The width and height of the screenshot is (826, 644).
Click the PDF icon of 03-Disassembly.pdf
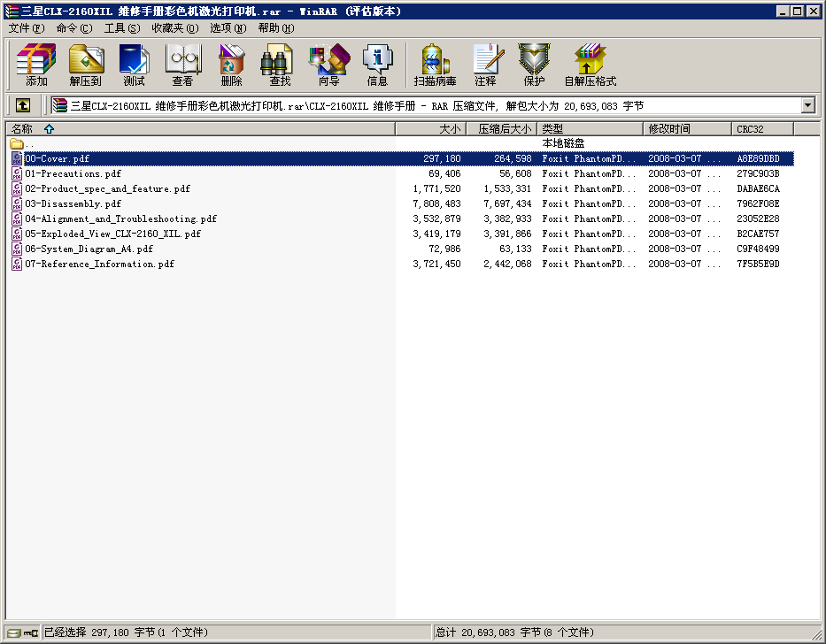(17, 203)
